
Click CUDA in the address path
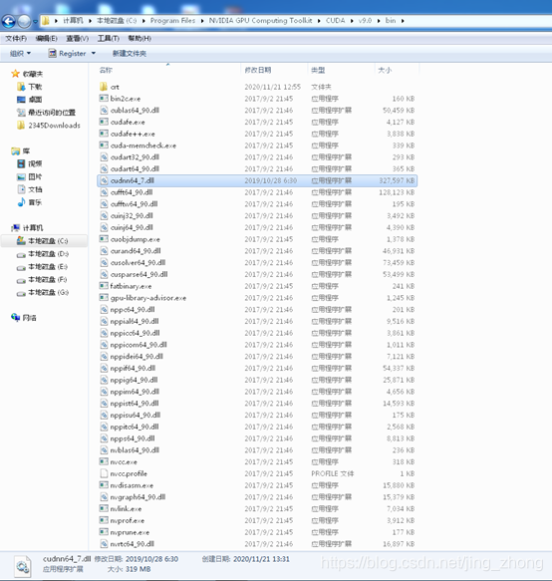[x=335, y=21]
